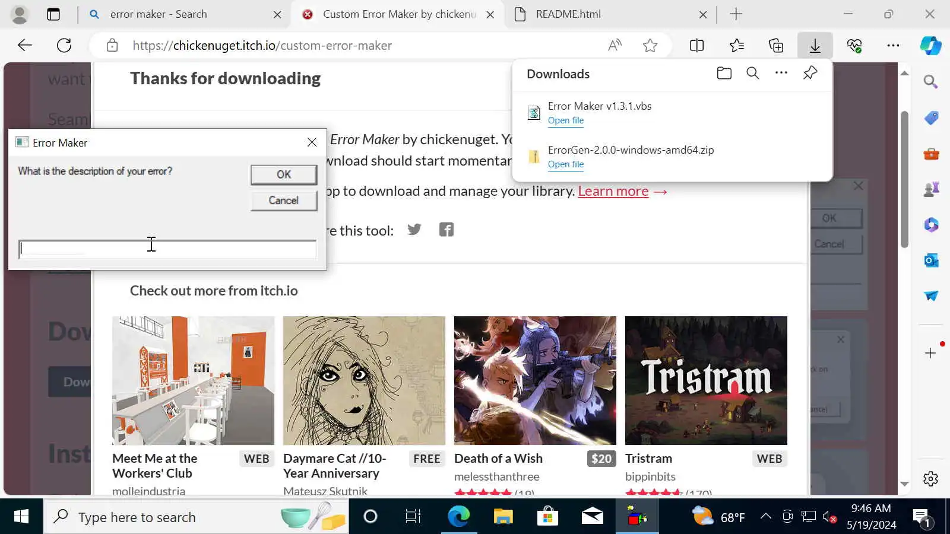The width and height of the screenshot is (950, 534).
Task: Show hidden system tray icons
Action: 766,516
